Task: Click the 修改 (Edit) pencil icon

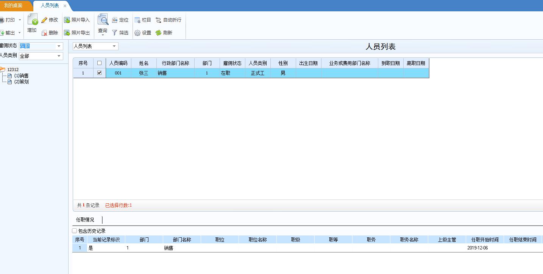Action: click(x=44, y=20)
